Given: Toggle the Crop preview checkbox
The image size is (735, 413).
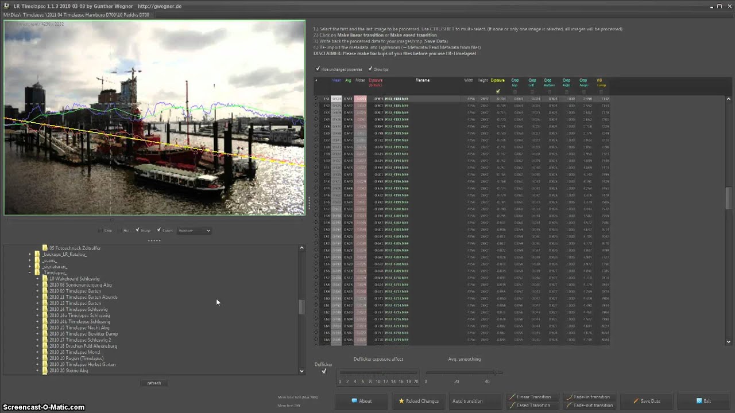Looking at the screenshot, I should point(100,231).
